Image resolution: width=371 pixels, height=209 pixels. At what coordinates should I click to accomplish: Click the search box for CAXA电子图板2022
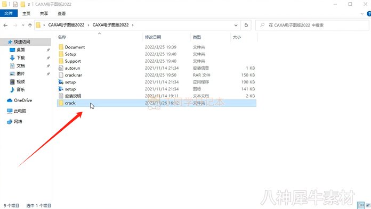[x=312, y=25]
